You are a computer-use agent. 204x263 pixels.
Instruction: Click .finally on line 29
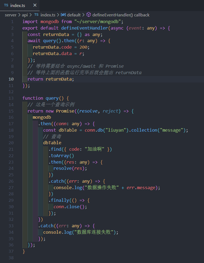[59, 200]
